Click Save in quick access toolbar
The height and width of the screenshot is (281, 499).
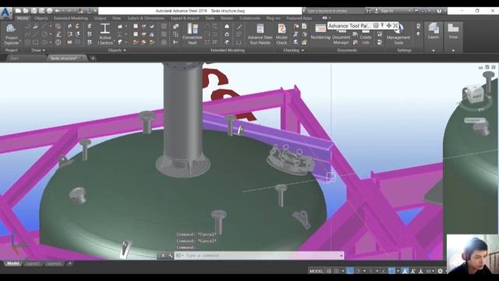[34, 11]
